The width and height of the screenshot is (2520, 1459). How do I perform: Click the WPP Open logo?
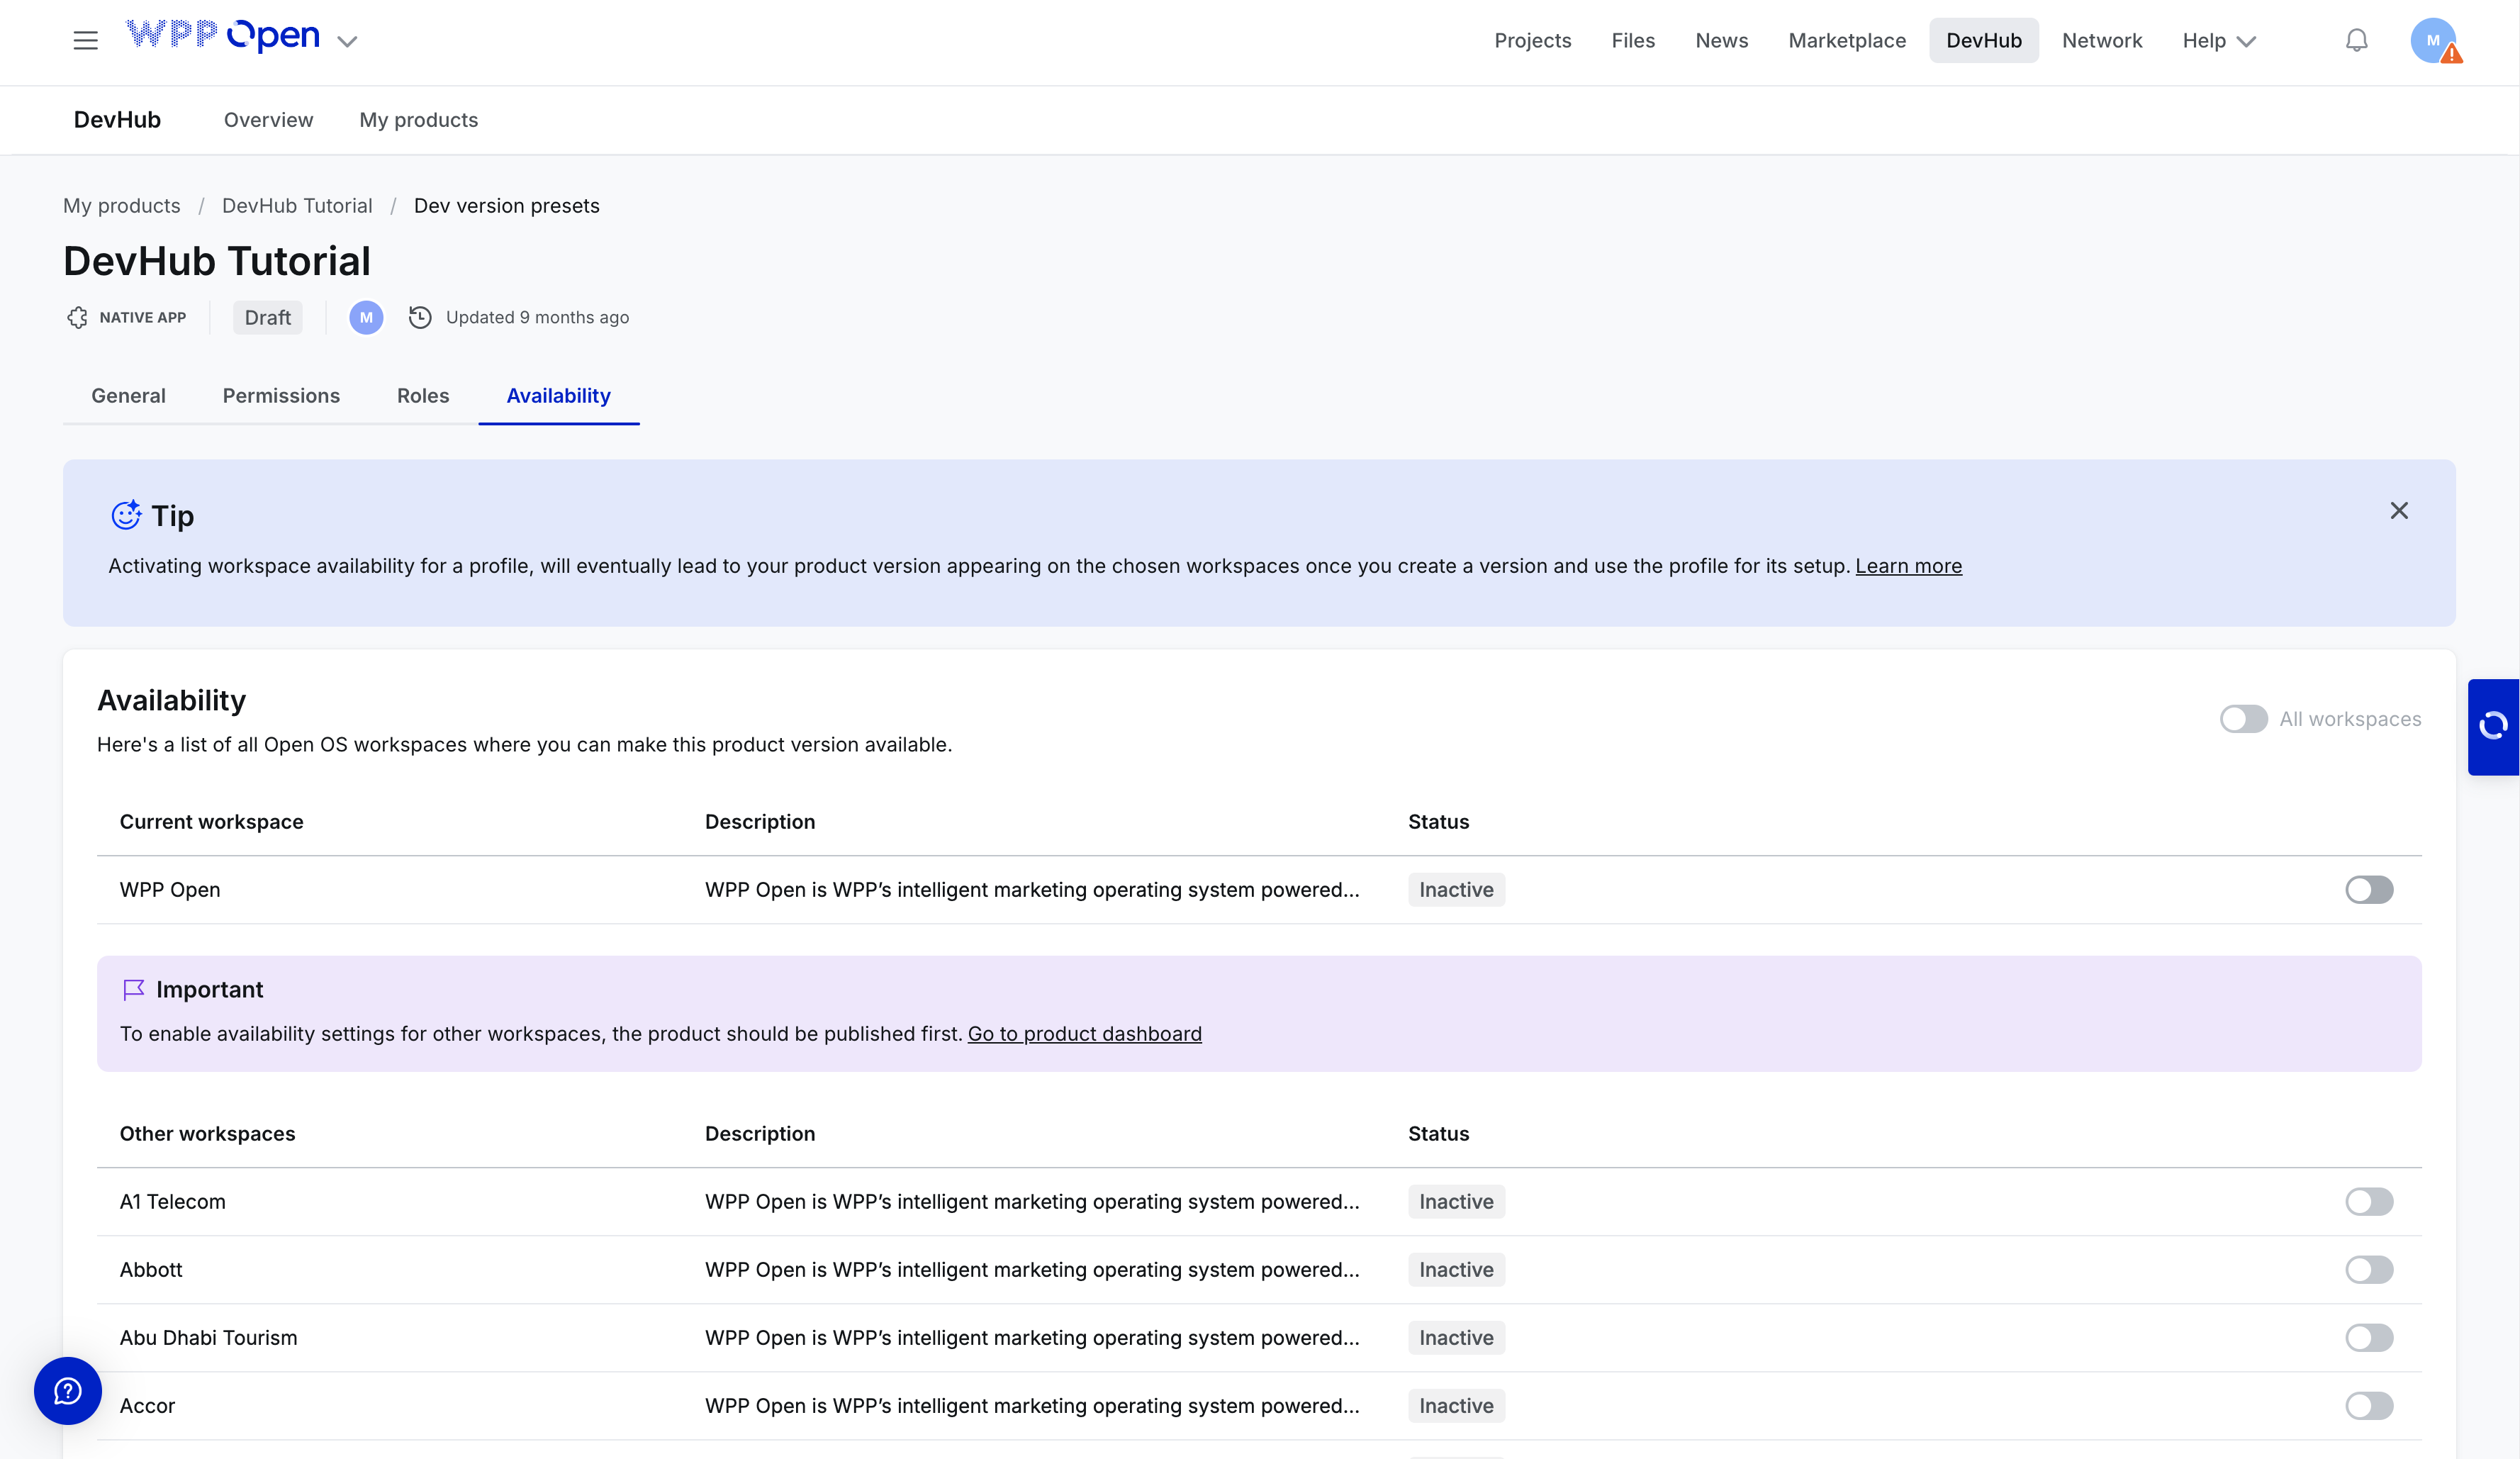pyautogui.click(x=222, y=36)
